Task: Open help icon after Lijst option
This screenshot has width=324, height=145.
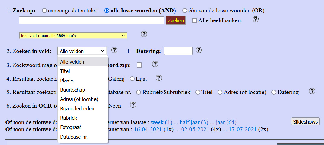Action: coord(159,78)
